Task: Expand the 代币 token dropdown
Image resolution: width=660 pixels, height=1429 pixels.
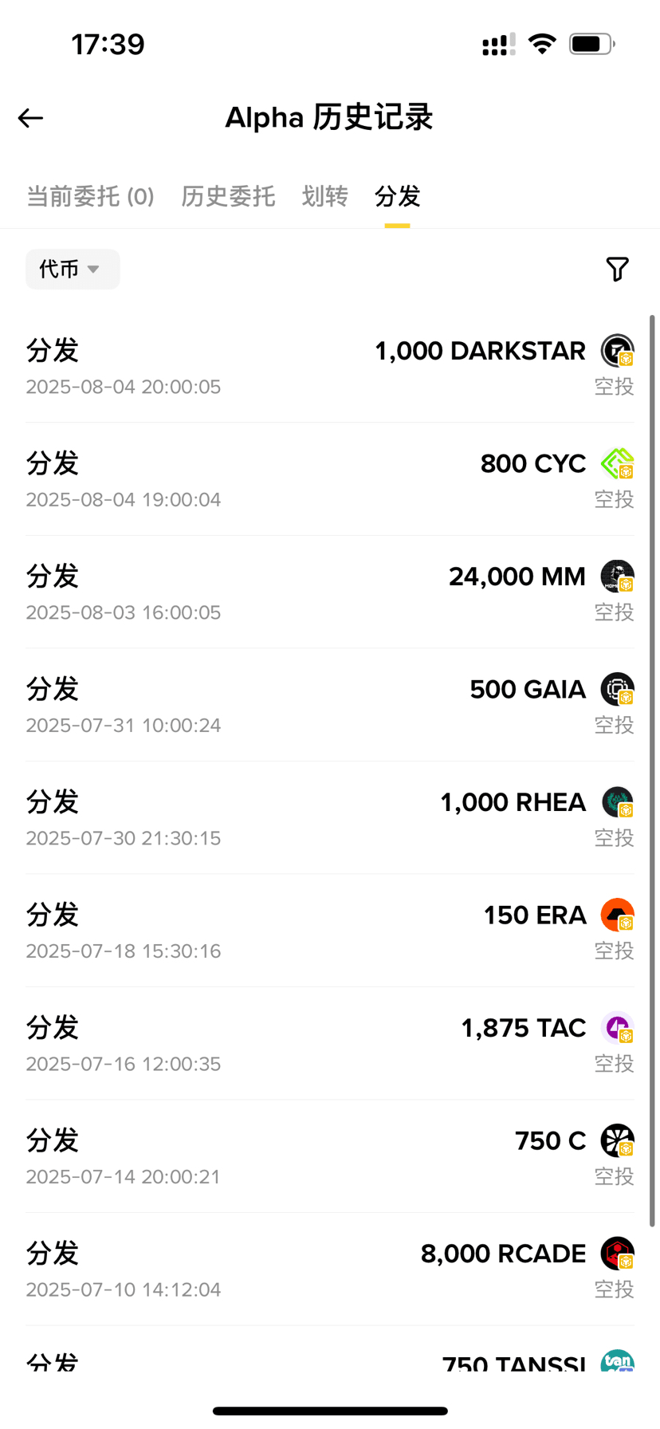Action: (72, 270)
